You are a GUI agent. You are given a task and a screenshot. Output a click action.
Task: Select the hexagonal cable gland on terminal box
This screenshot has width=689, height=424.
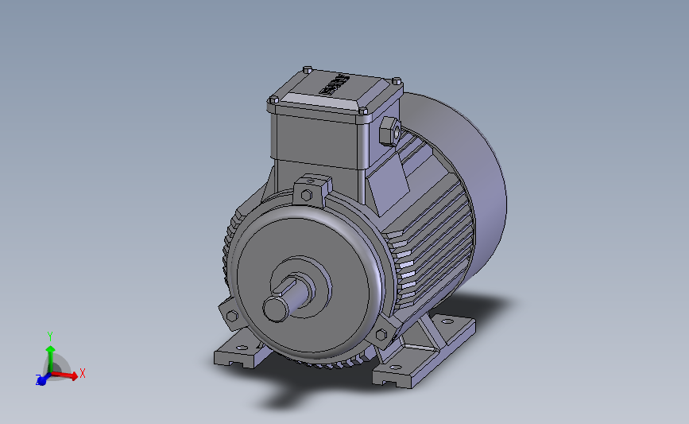click(x=389, y=131)
